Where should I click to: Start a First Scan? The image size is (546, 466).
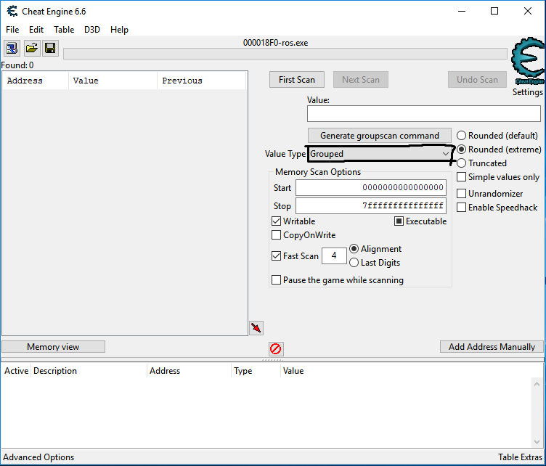[x=297, y=80]
